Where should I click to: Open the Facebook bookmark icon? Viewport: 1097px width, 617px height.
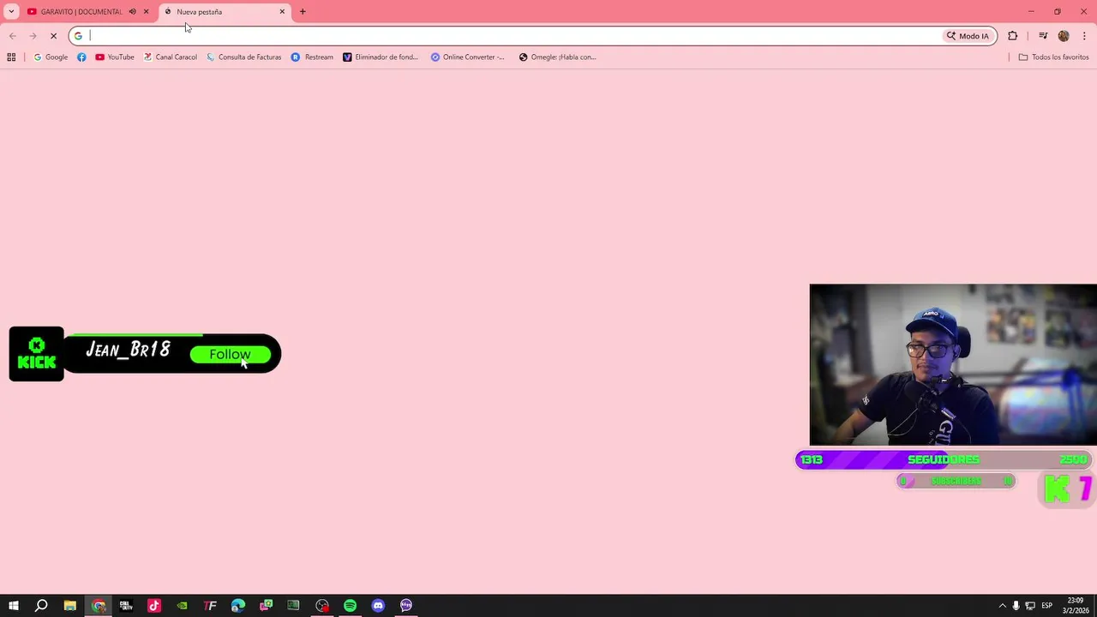coord(81,57)
